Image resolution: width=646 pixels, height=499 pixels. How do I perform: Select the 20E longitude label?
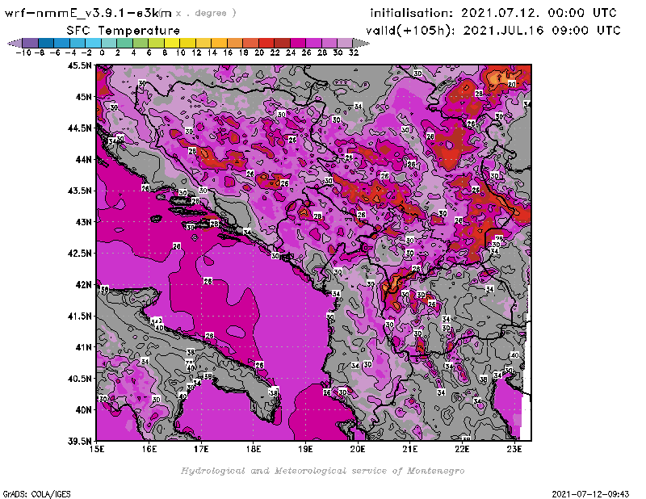pos(358,449)
